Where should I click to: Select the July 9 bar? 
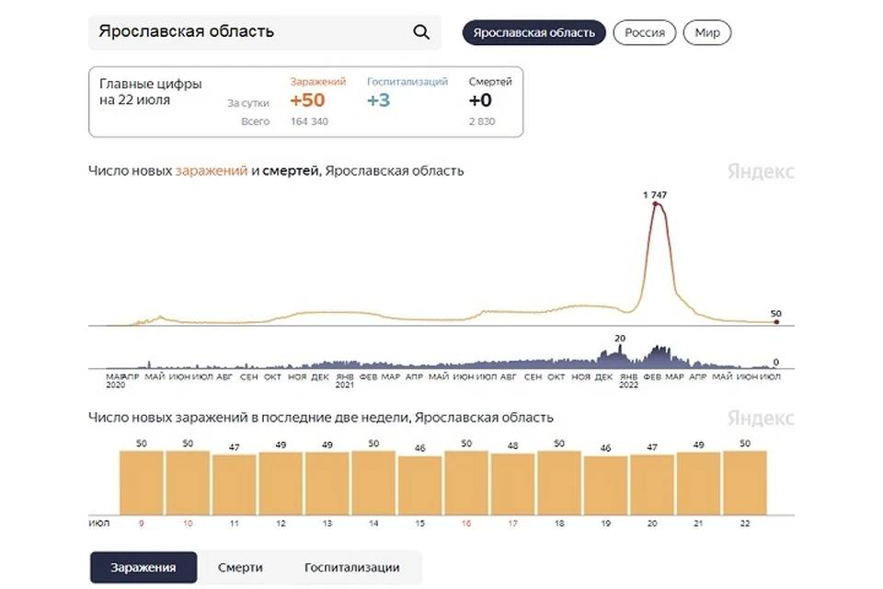[x=142, y=482]
